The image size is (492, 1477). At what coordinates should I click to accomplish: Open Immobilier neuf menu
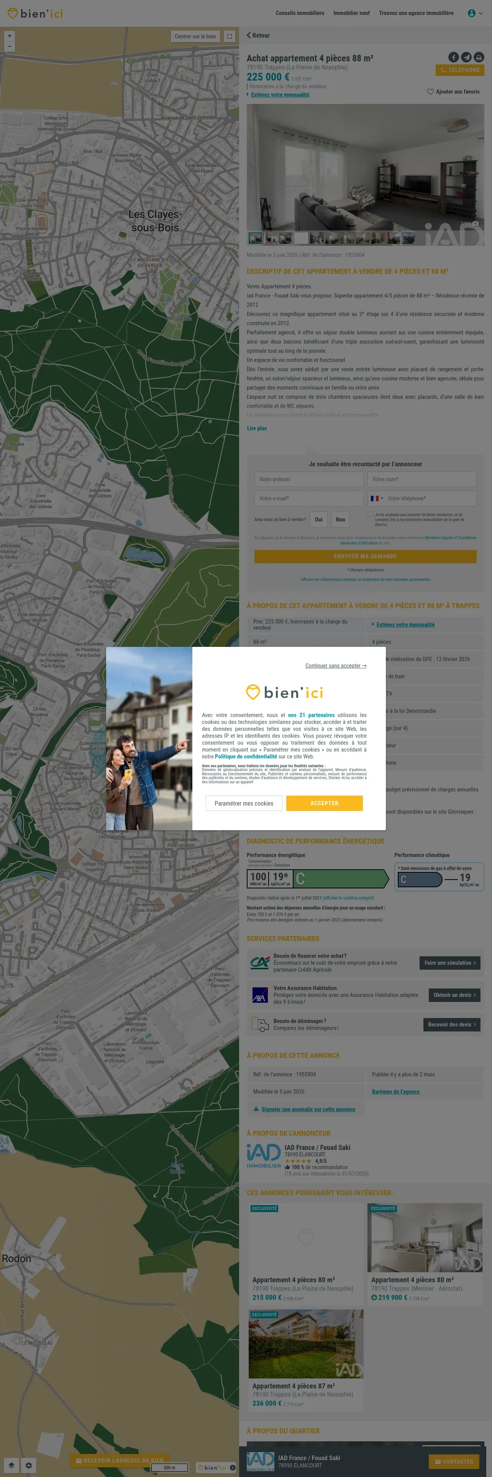pos(351,13)
